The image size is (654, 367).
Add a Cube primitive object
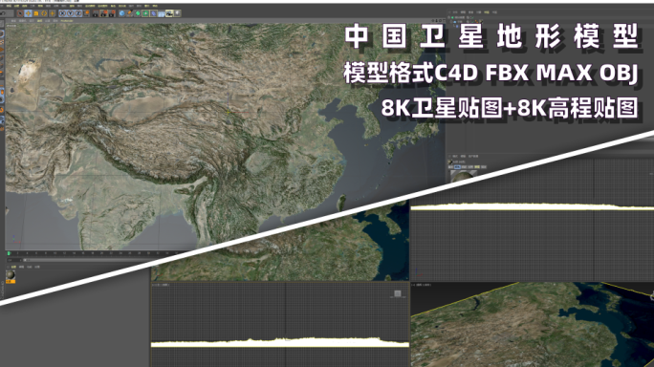(121, 13)
